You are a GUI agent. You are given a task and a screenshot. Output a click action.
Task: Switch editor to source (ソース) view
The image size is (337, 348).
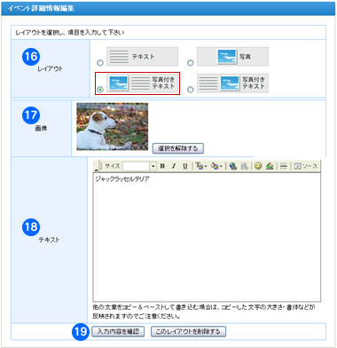(306, 166)
